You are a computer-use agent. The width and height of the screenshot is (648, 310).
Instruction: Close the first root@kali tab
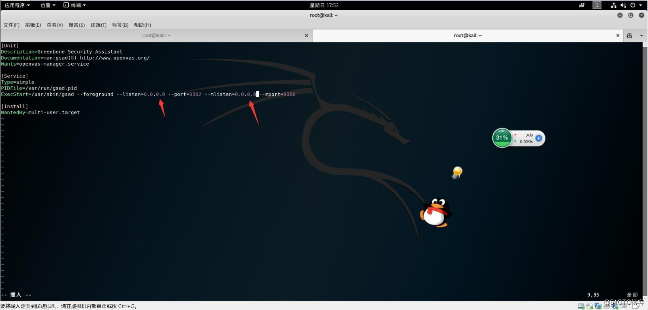point(306,36)
